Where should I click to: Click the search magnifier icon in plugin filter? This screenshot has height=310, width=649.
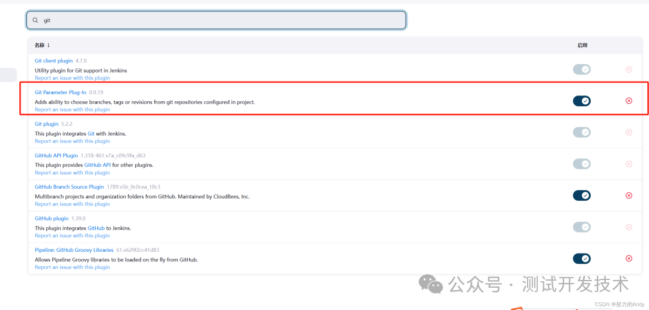coord(35,20)
